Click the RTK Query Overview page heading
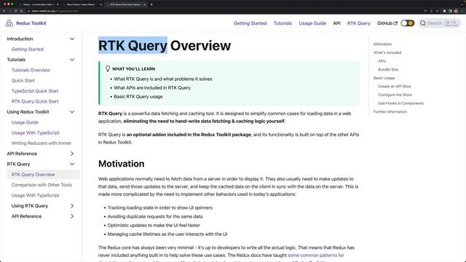 [165, 45]
